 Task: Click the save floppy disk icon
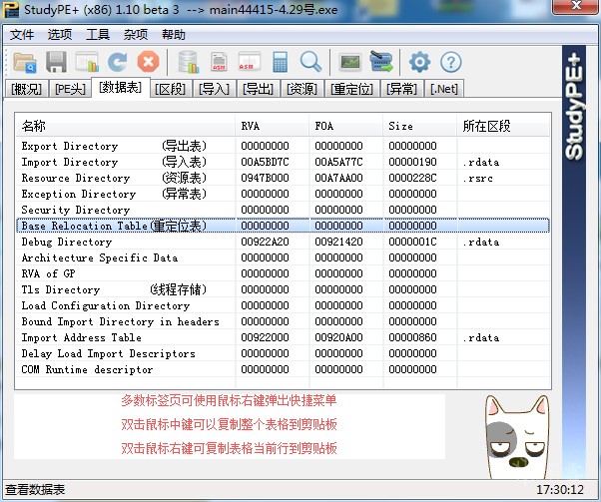(56, 62)
